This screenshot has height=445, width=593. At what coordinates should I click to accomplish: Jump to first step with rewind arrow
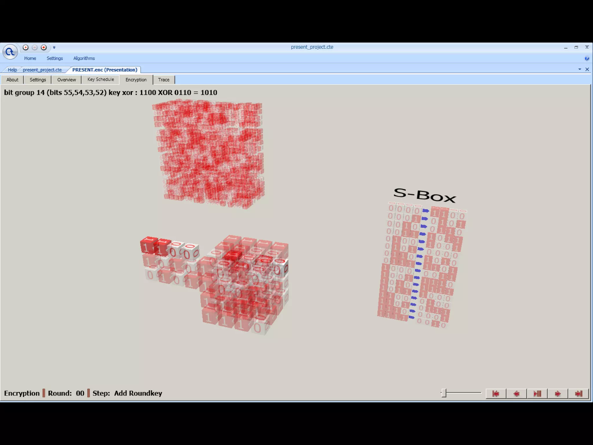pos(496,393)
